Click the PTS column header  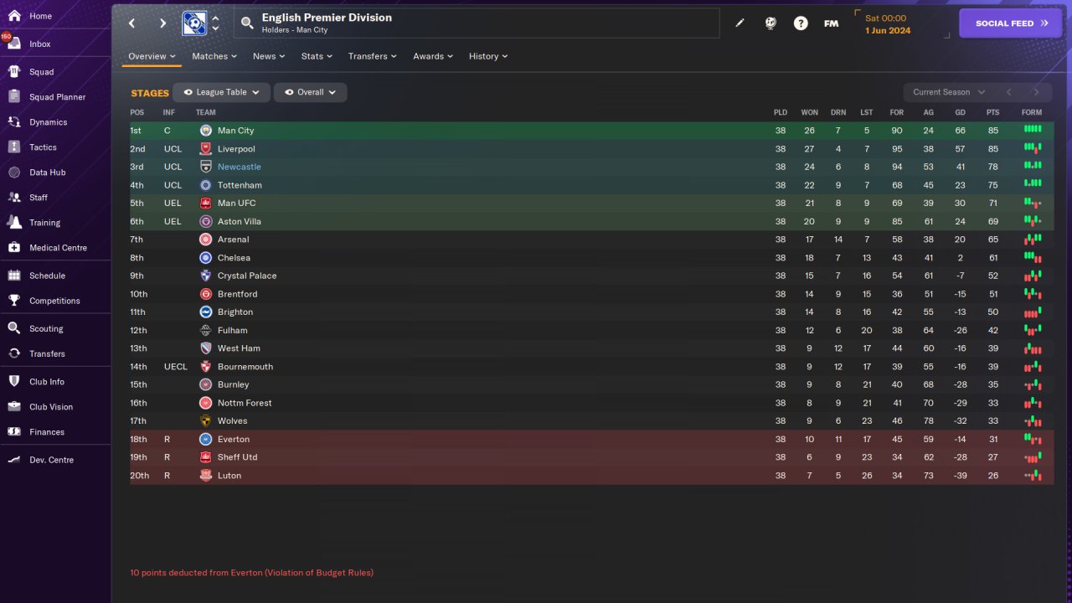[x=992, y=112]
